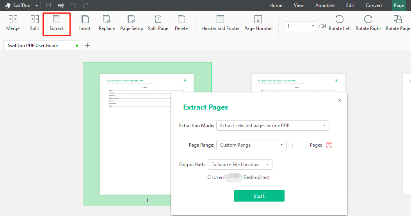Choose the Insert page tool
411x216 pixels.
coord(85,23)
